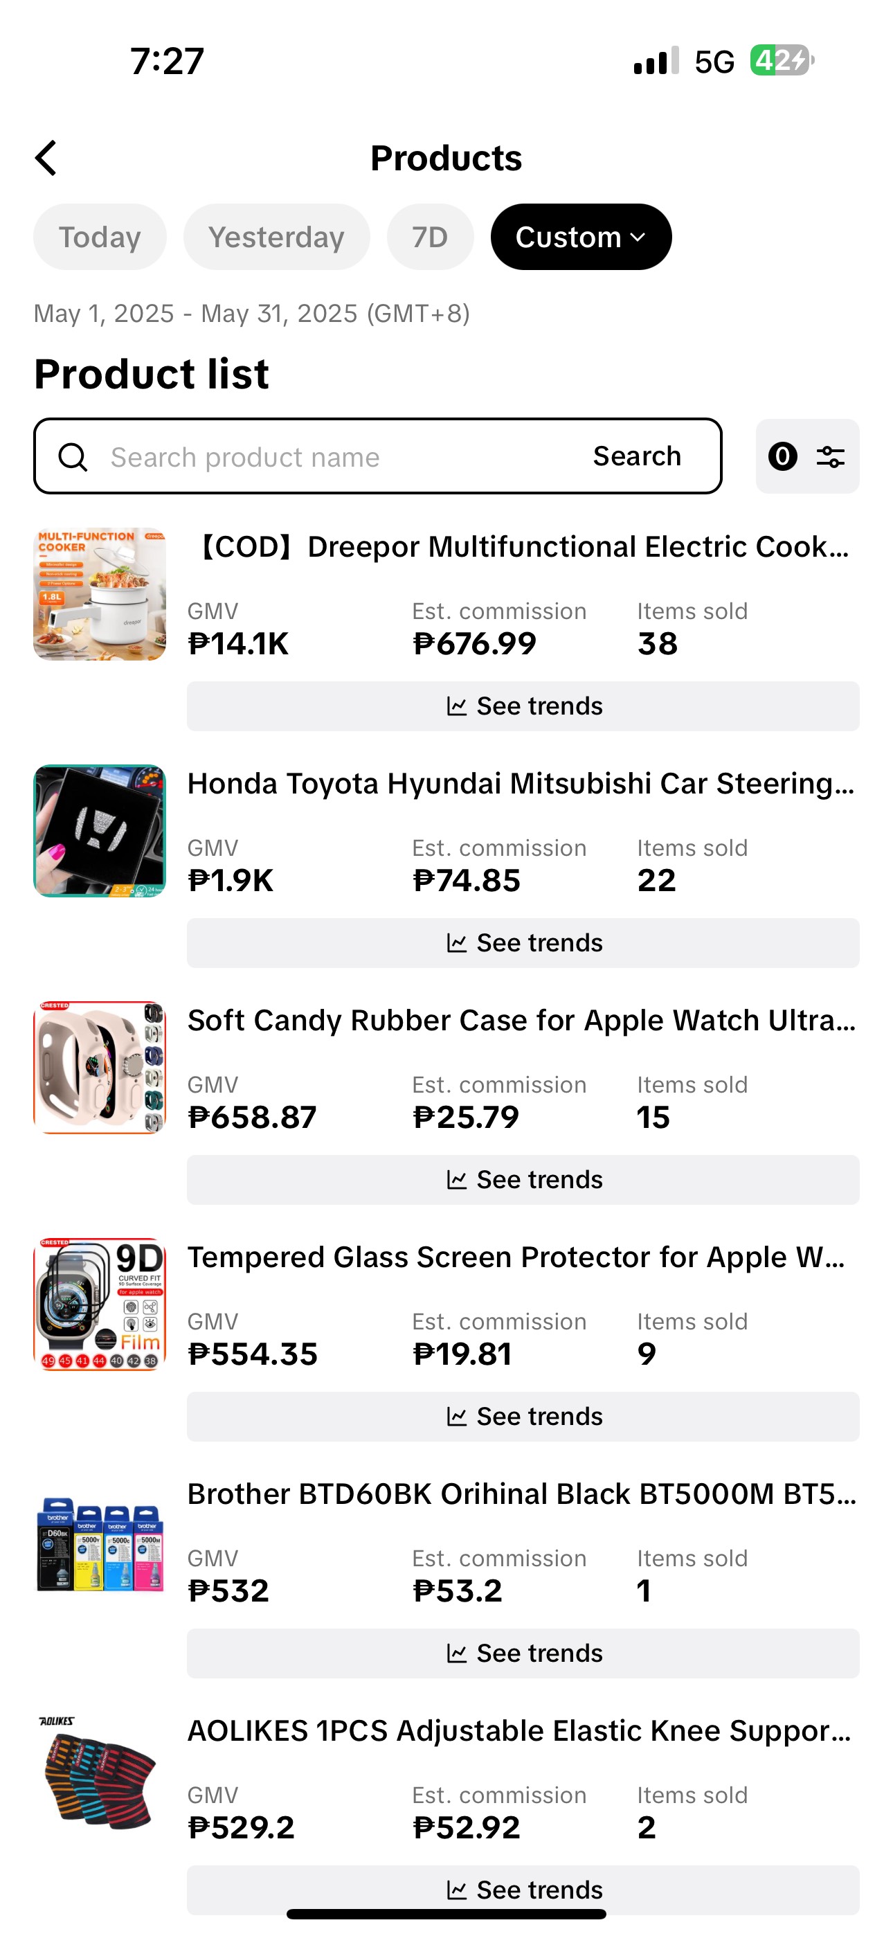View trends for Soft Candy Rubber Case
Screen dimensions: 893x1936
point(523,1179)
